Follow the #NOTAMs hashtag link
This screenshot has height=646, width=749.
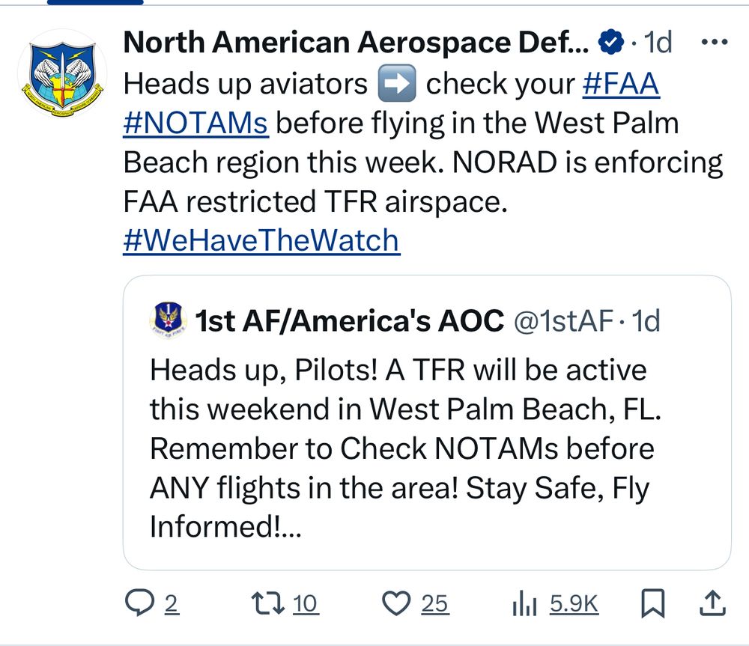(195, 123)
